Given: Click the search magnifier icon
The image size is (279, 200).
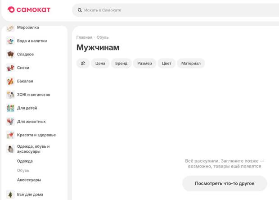Looking at the screenshot, I should (x=80, y=10).
